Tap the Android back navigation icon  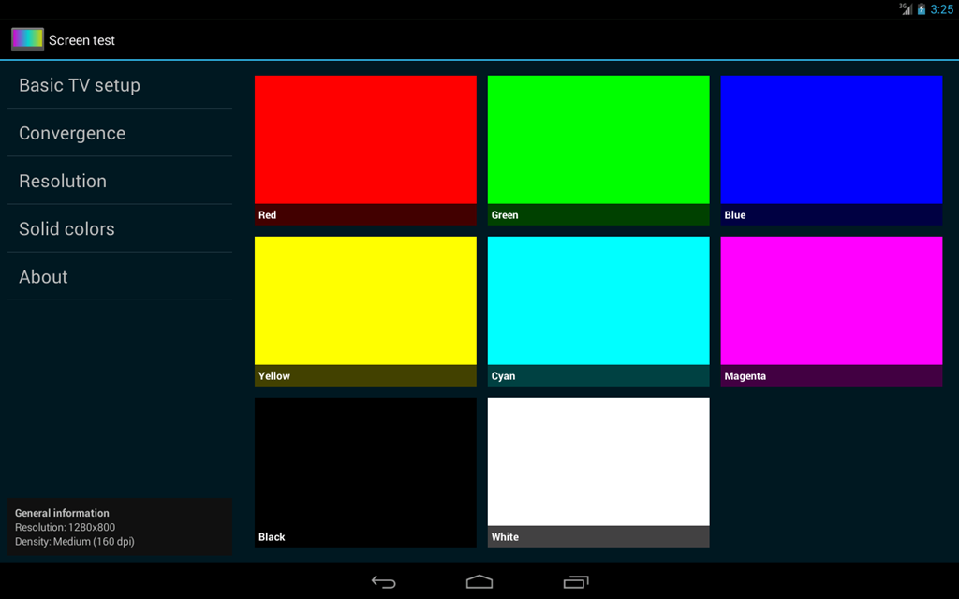click(383, 582)
